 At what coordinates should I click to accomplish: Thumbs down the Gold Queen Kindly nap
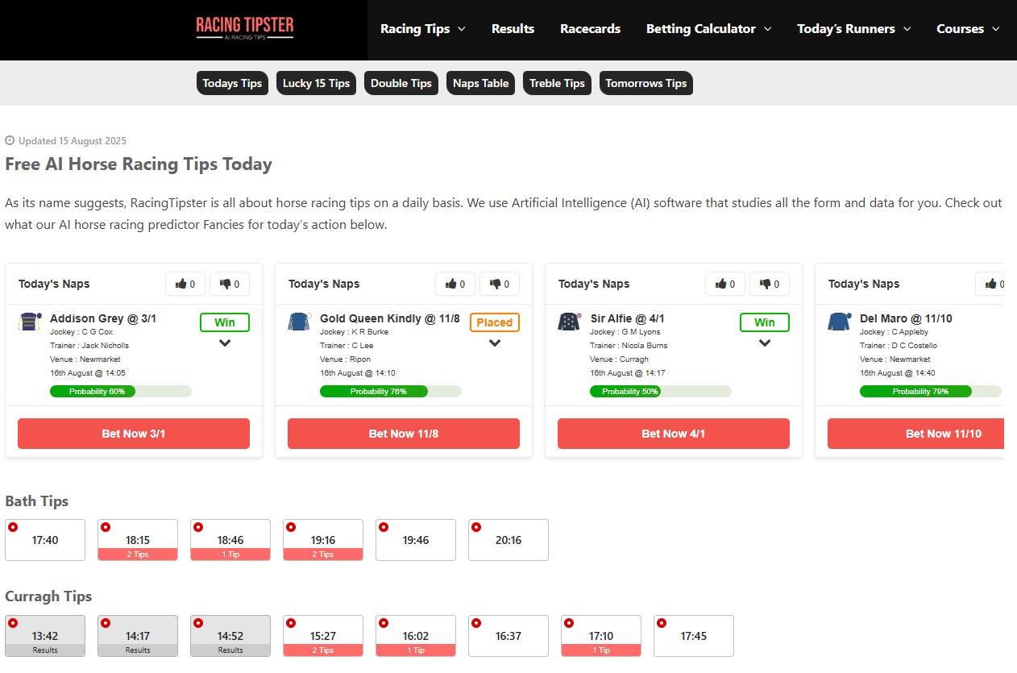pyautogui.click(x=500, y=284)
